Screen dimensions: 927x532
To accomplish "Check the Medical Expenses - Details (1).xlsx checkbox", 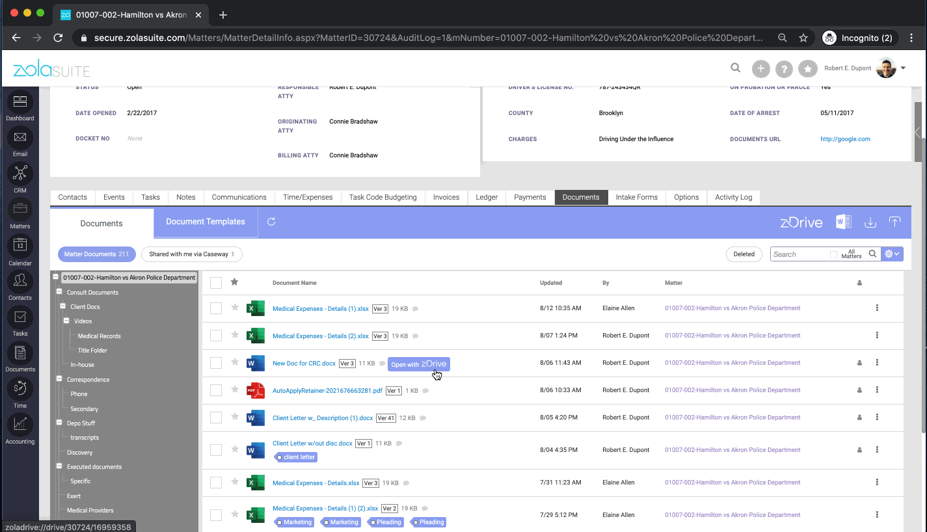I will point(216,308).
